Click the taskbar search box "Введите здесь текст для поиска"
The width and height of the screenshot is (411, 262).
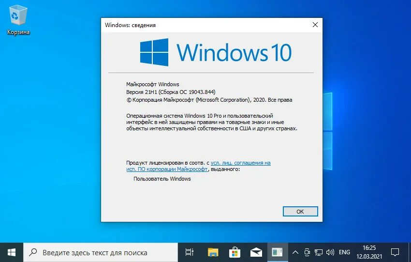[101, 252]
